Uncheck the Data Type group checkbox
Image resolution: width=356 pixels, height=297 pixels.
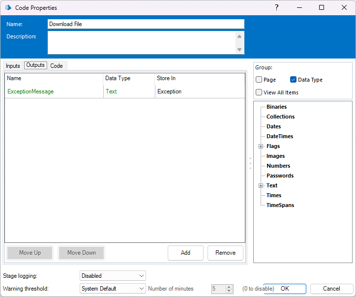tap(294, 80)
